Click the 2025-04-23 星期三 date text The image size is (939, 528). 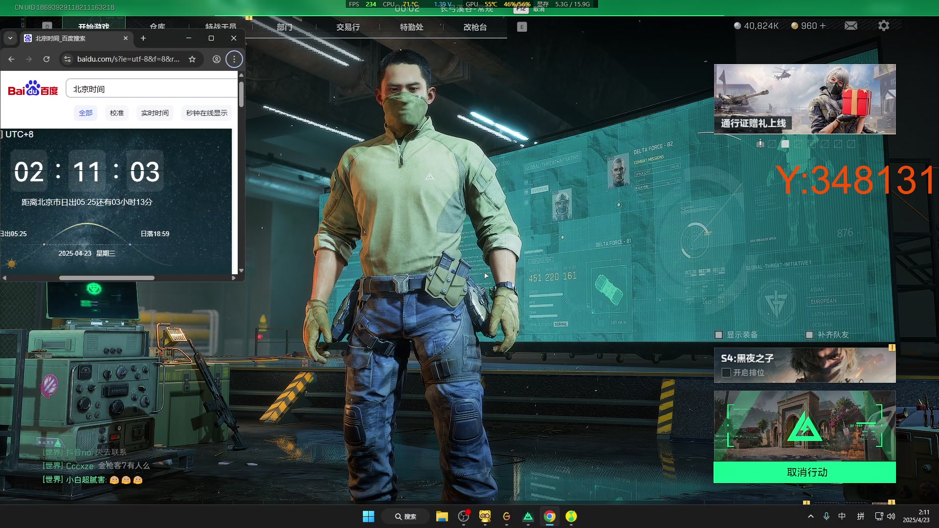87,253
